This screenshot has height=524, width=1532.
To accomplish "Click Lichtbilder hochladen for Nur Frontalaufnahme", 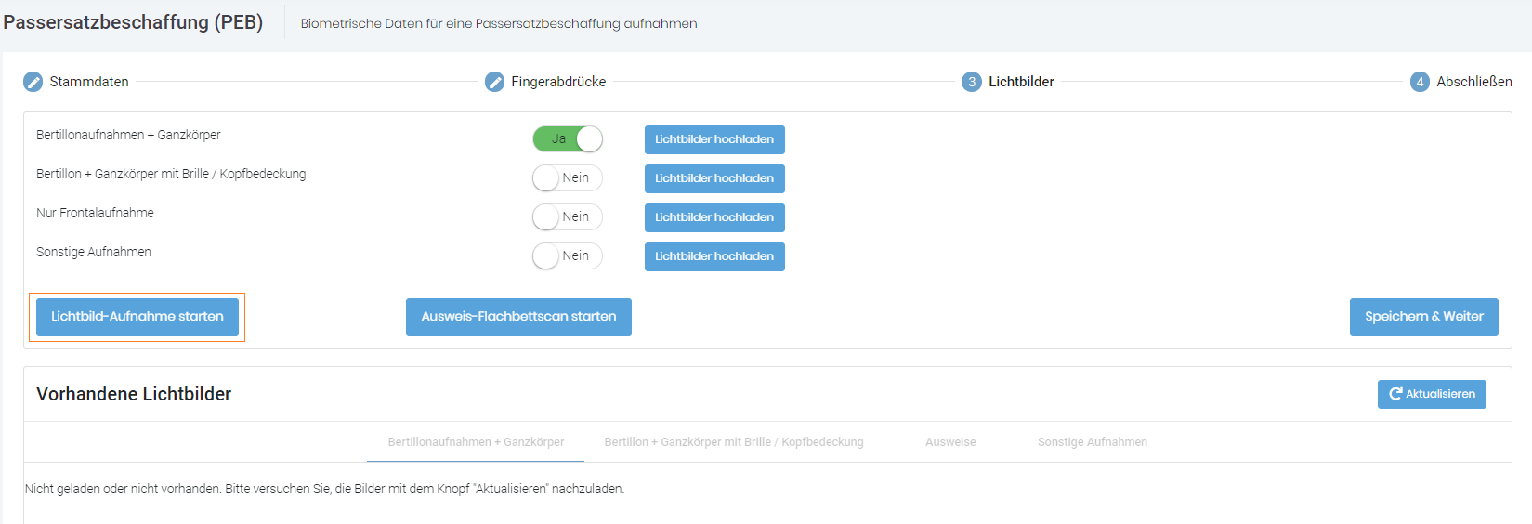I will tap(714, 217).
